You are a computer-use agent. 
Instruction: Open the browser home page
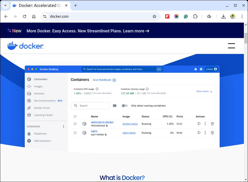click(x=34, y=16)
